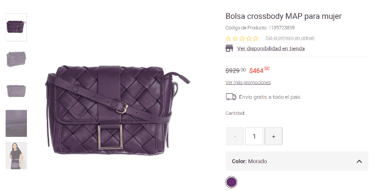Open 'Ver disponibilidad en tienda' link
Image resolution: width=378 pixels, height=191 pixels.
click(x=271, y=48)
